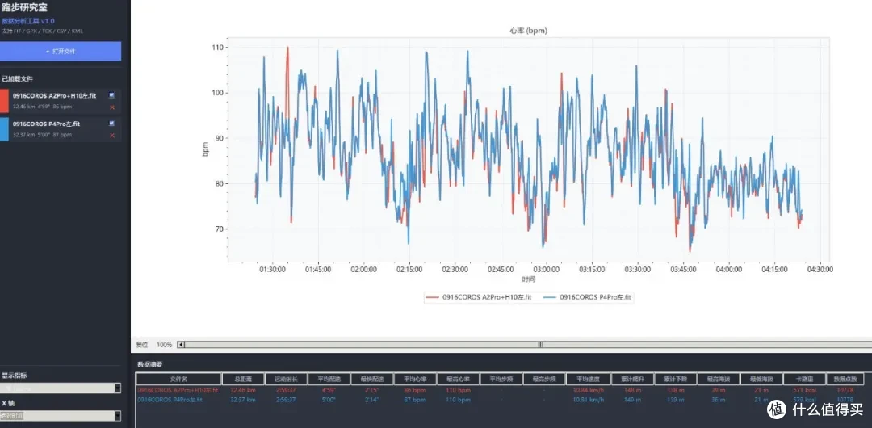Click the 平均心率 column header
The width and height of the screenshot is (872, 428).
415,379
